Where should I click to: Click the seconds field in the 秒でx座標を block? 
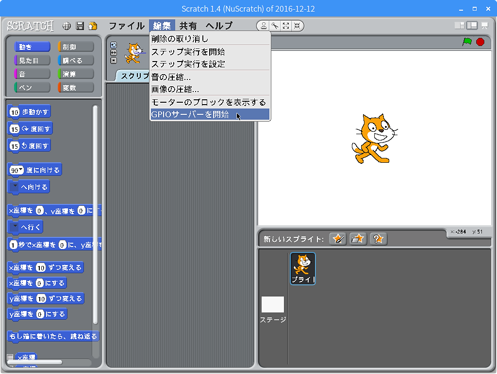[13, 245]
